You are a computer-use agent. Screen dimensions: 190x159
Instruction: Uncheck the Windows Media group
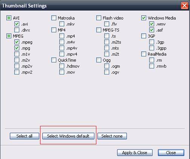click(144, 18)
